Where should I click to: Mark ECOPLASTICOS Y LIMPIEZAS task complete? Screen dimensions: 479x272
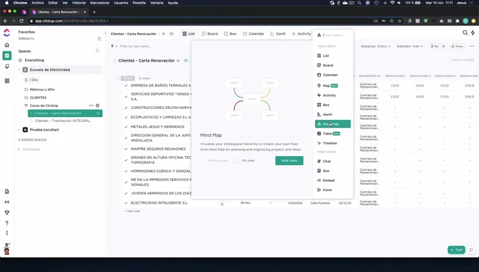(x=126, y=117)
